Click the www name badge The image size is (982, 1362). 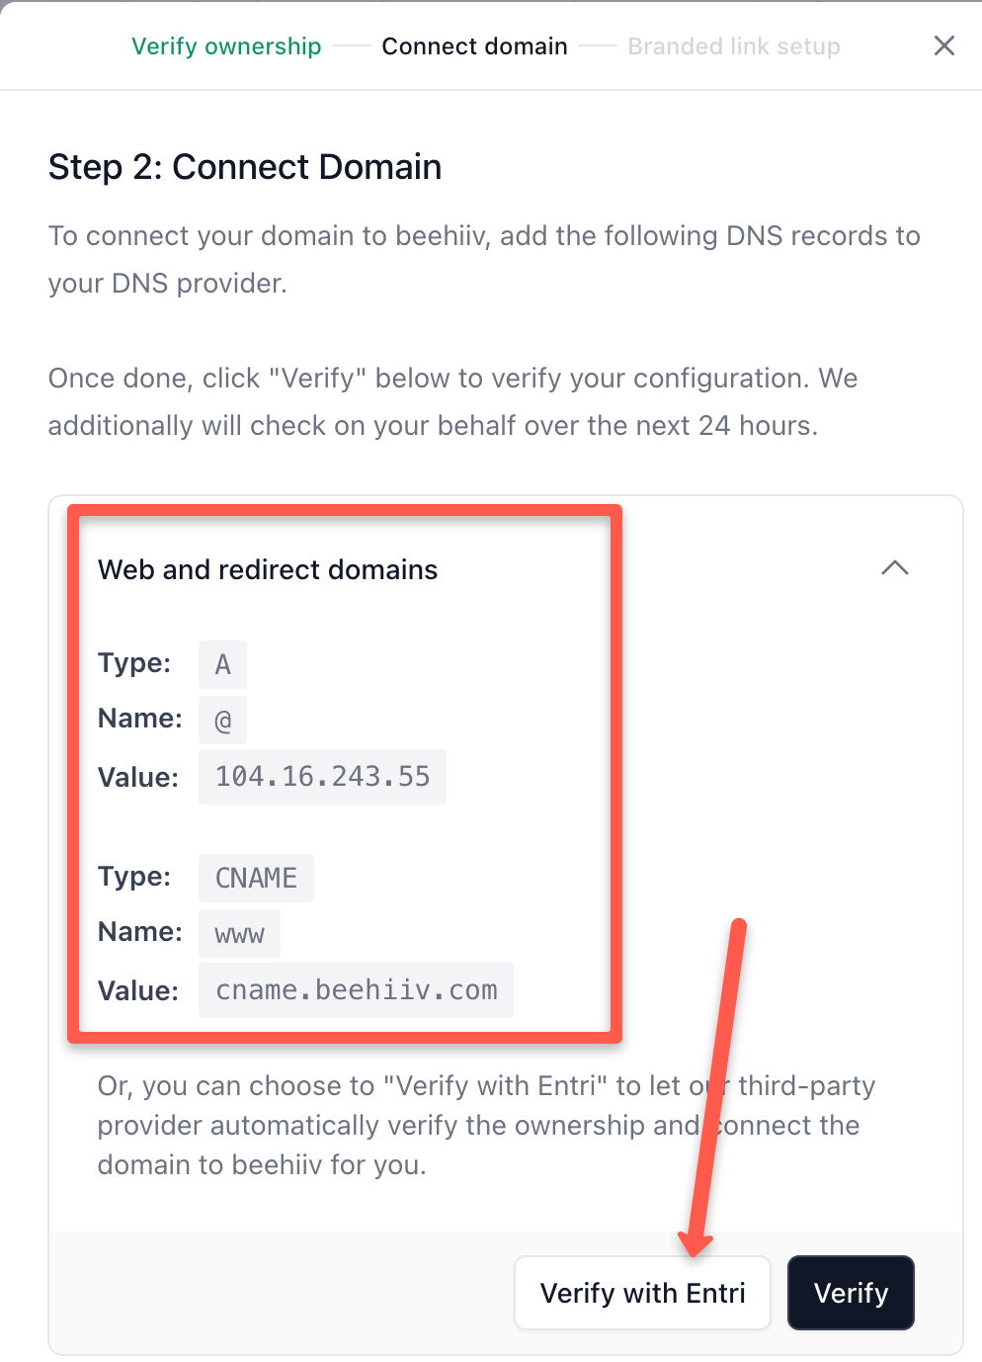pyautogui.click(x=238, y=933)
